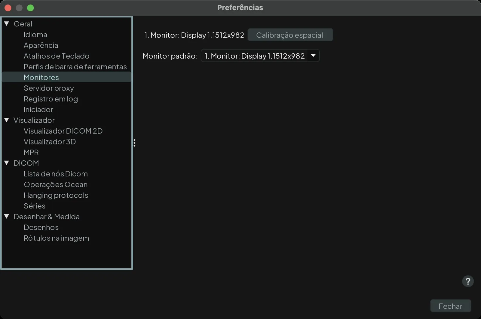The height and width of the screenshot is (319, 481).
Task: Click the Fechar button
Action: pos(451,306)
